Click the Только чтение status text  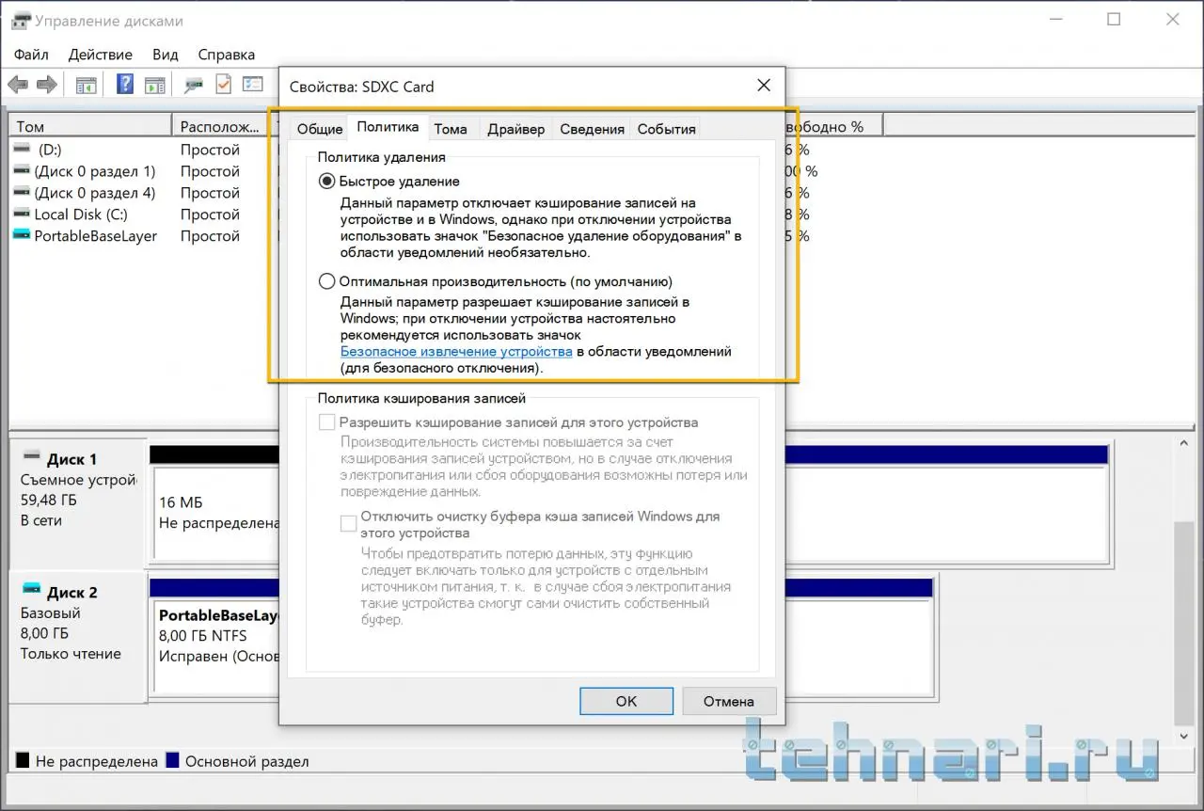pyautogui.click(x=71, y=653)
